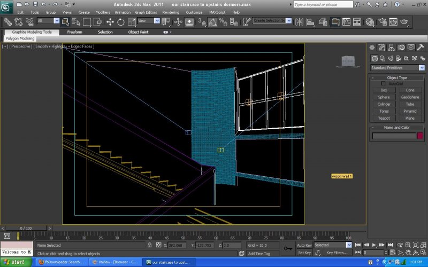The width and height of the screenshot is (428, 267).
Task: Create a Teapot primitive
Action: [x=384, y=118]
